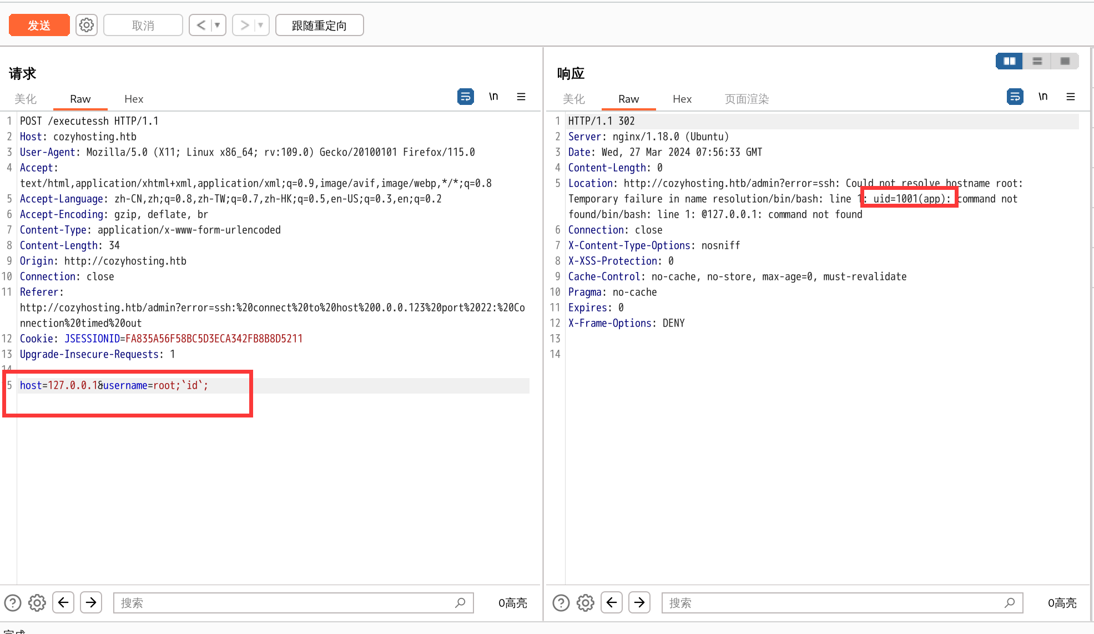1094x634 pixels.
Task: Select side-by-side layout icon
Action: [x=1010, y=61]
